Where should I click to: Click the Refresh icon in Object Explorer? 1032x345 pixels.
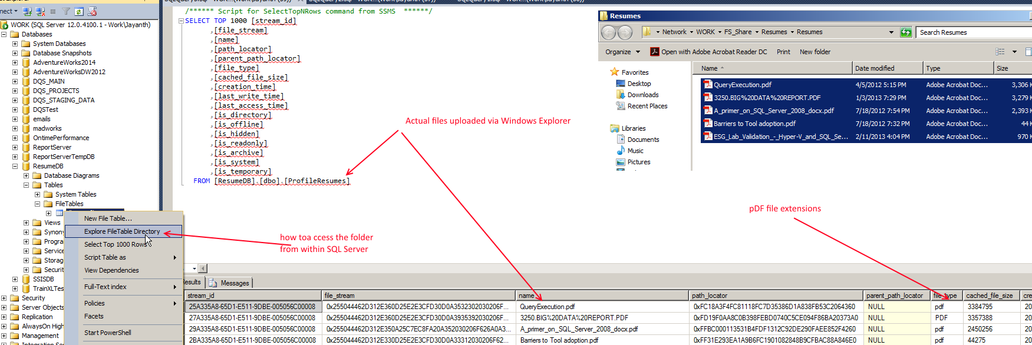click(78, 11)
